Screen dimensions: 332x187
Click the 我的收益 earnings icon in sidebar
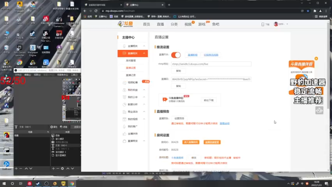coord(124,90)
